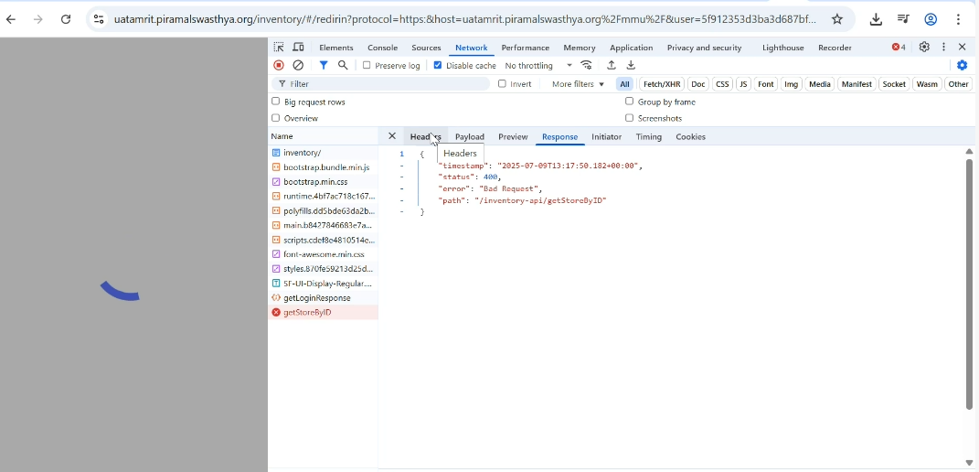
Task: Open the Chrome profile icon
Action: pyautogui.click(x=931, y=19)
